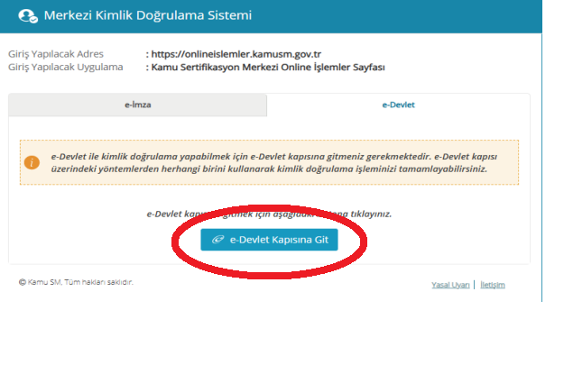Click the teal header bar background
Viewport: 564px width, 374px height.
tap(406, 16)
